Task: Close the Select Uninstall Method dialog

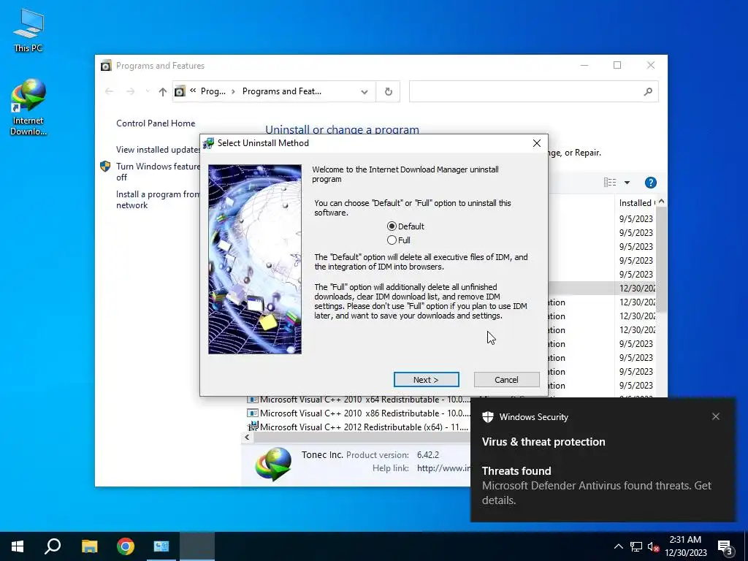Action: pyautogui.click(x=537, y=143)
